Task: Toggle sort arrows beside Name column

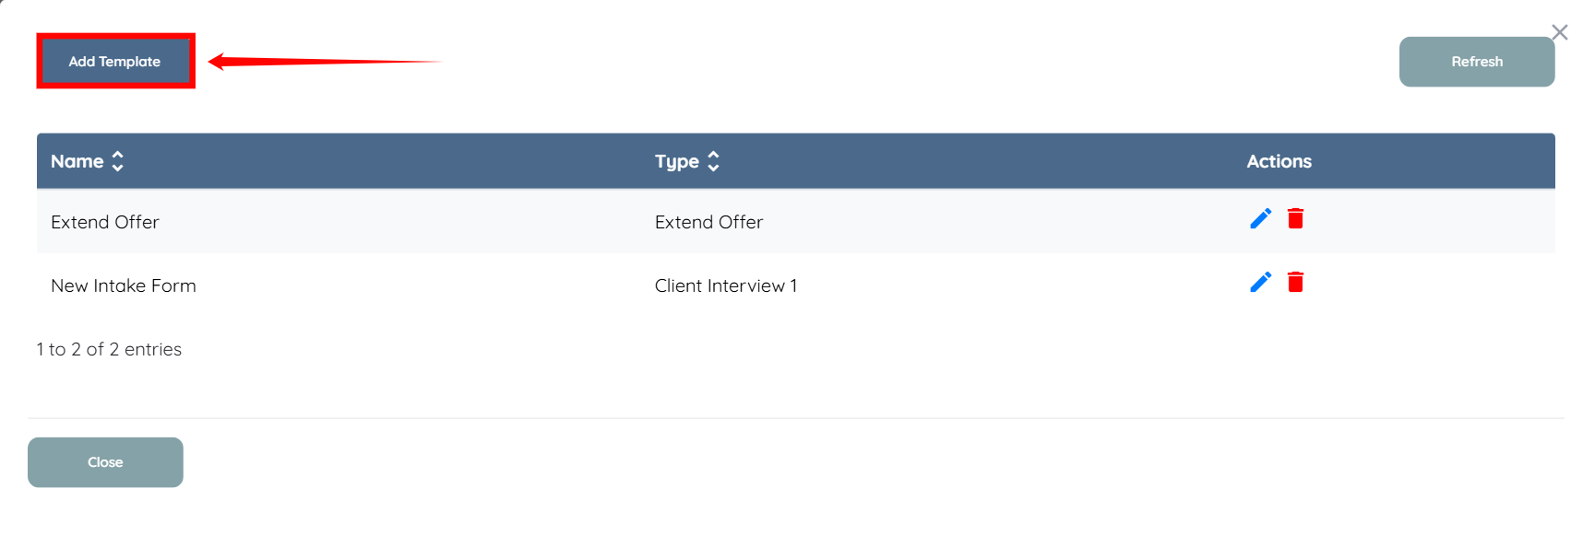Action: pyautogui.click(x=118, y=161)
